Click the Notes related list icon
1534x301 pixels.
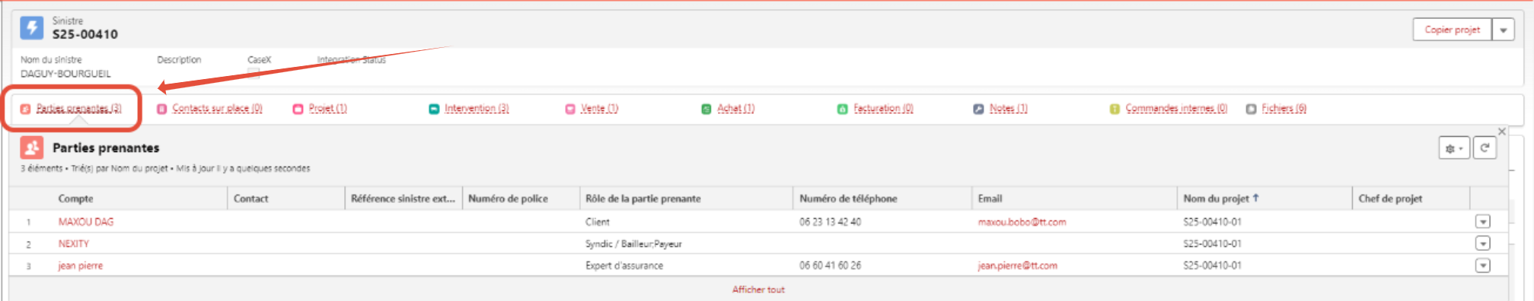(978, 109)
